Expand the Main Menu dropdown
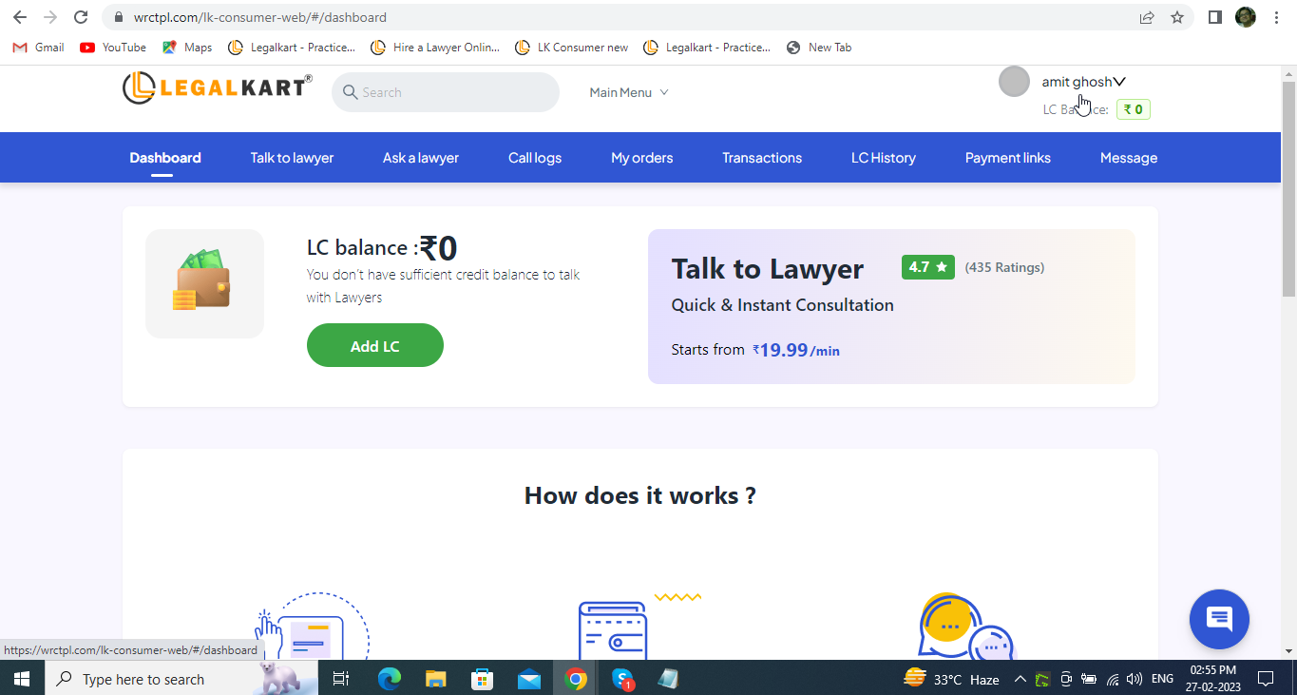 [x=628, y=92]
